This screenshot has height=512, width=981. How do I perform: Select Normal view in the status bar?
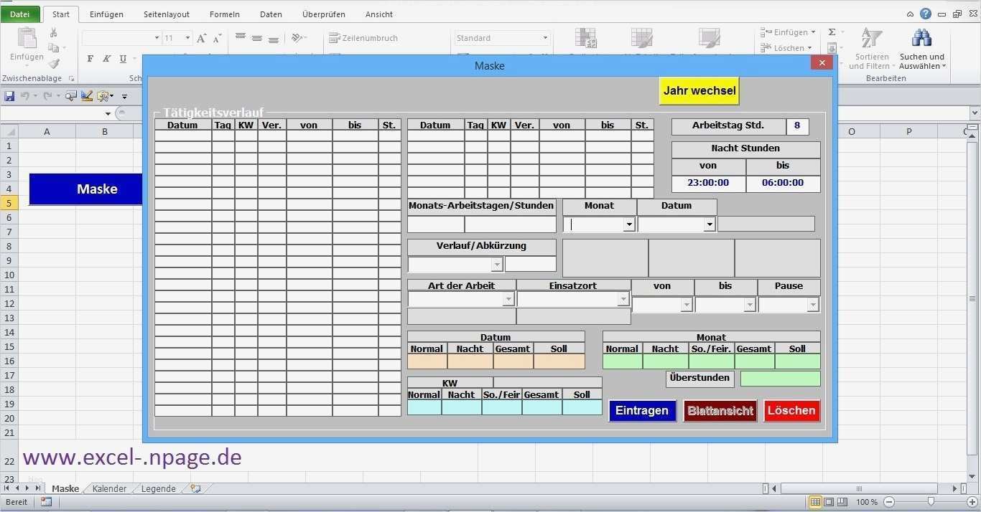tap(815, 502)
